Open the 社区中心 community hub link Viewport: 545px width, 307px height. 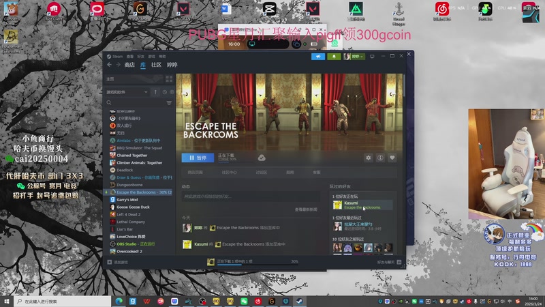229,173
